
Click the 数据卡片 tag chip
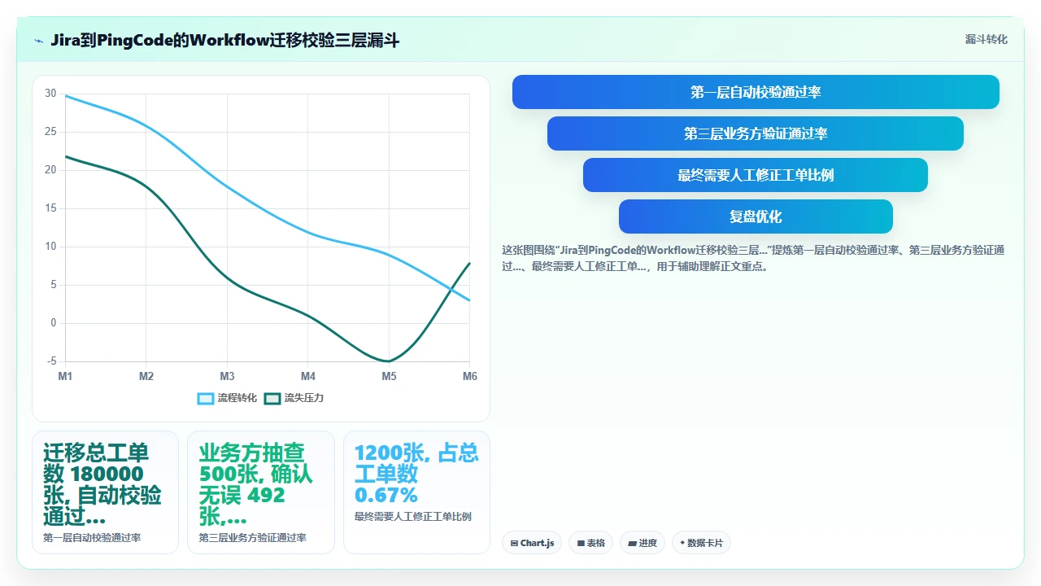point(701,543)
